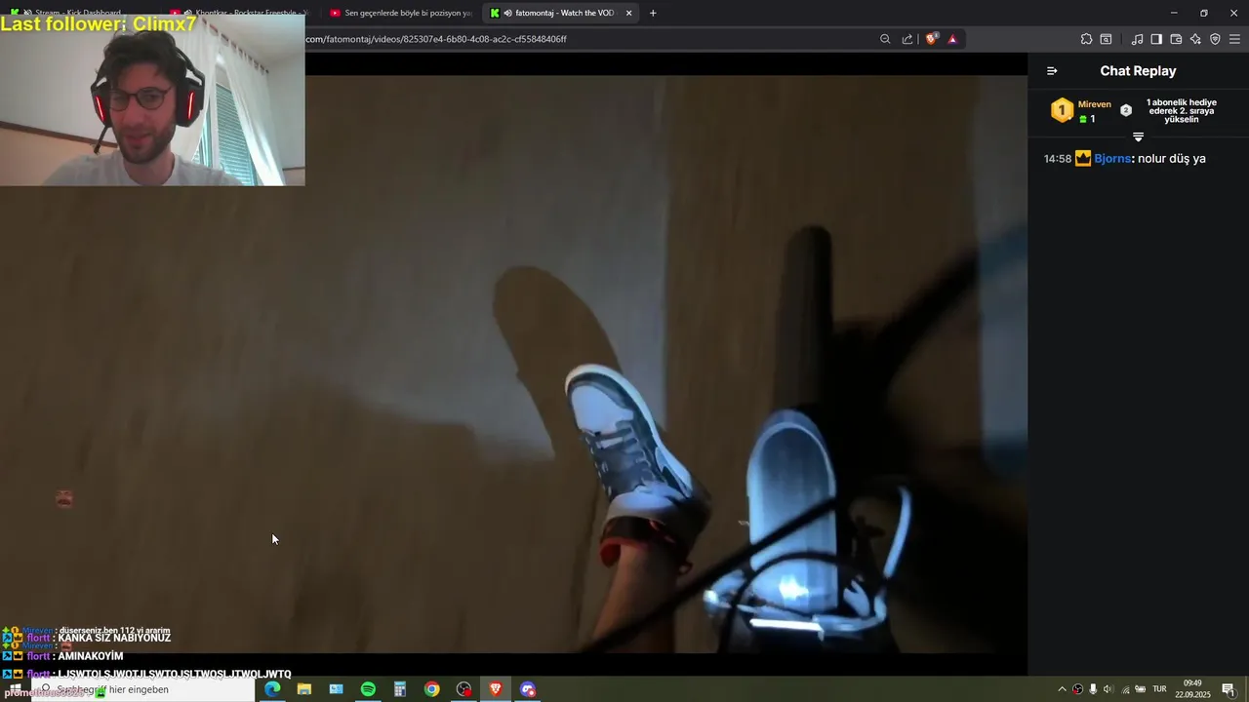Click the "Chat Replay" panel heading
Viewport: 1249px width, 702px height.
click(x=1138, y=71)
